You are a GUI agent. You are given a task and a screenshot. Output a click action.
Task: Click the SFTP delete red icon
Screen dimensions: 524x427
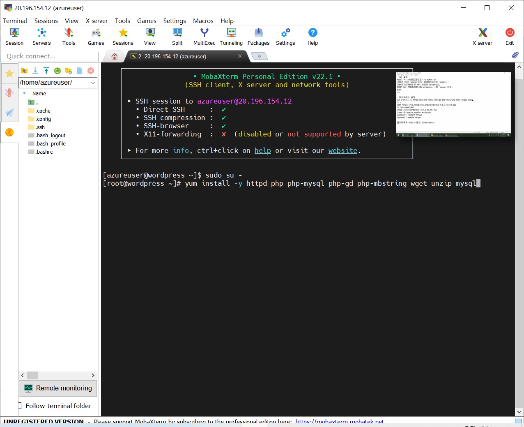(x=91, y=71)
